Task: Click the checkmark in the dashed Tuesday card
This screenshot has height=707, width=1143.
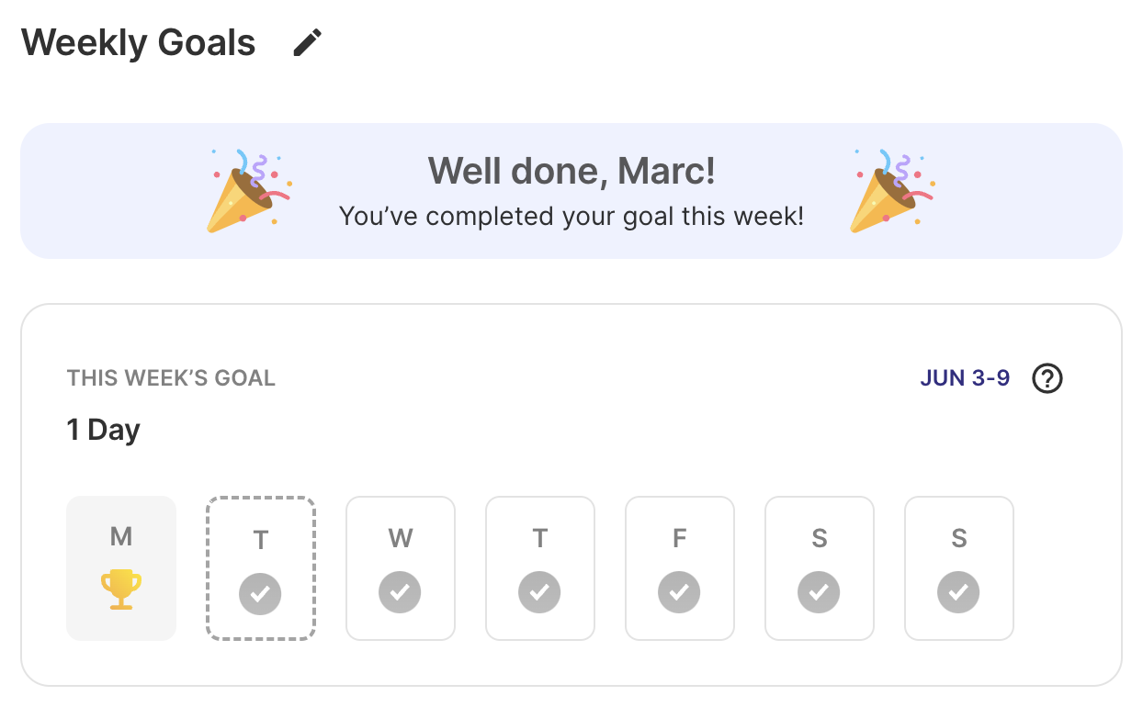Action: click(260, 592)
